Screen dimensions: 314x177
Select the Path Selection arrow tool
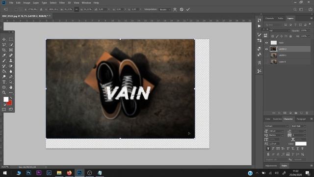pyautogui.click(x=11, y=82)
